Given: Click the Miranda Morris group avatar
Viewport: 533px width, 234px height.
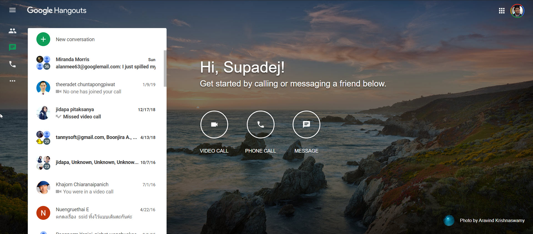Looking at the screenshot, I should (x=43, y=63).
